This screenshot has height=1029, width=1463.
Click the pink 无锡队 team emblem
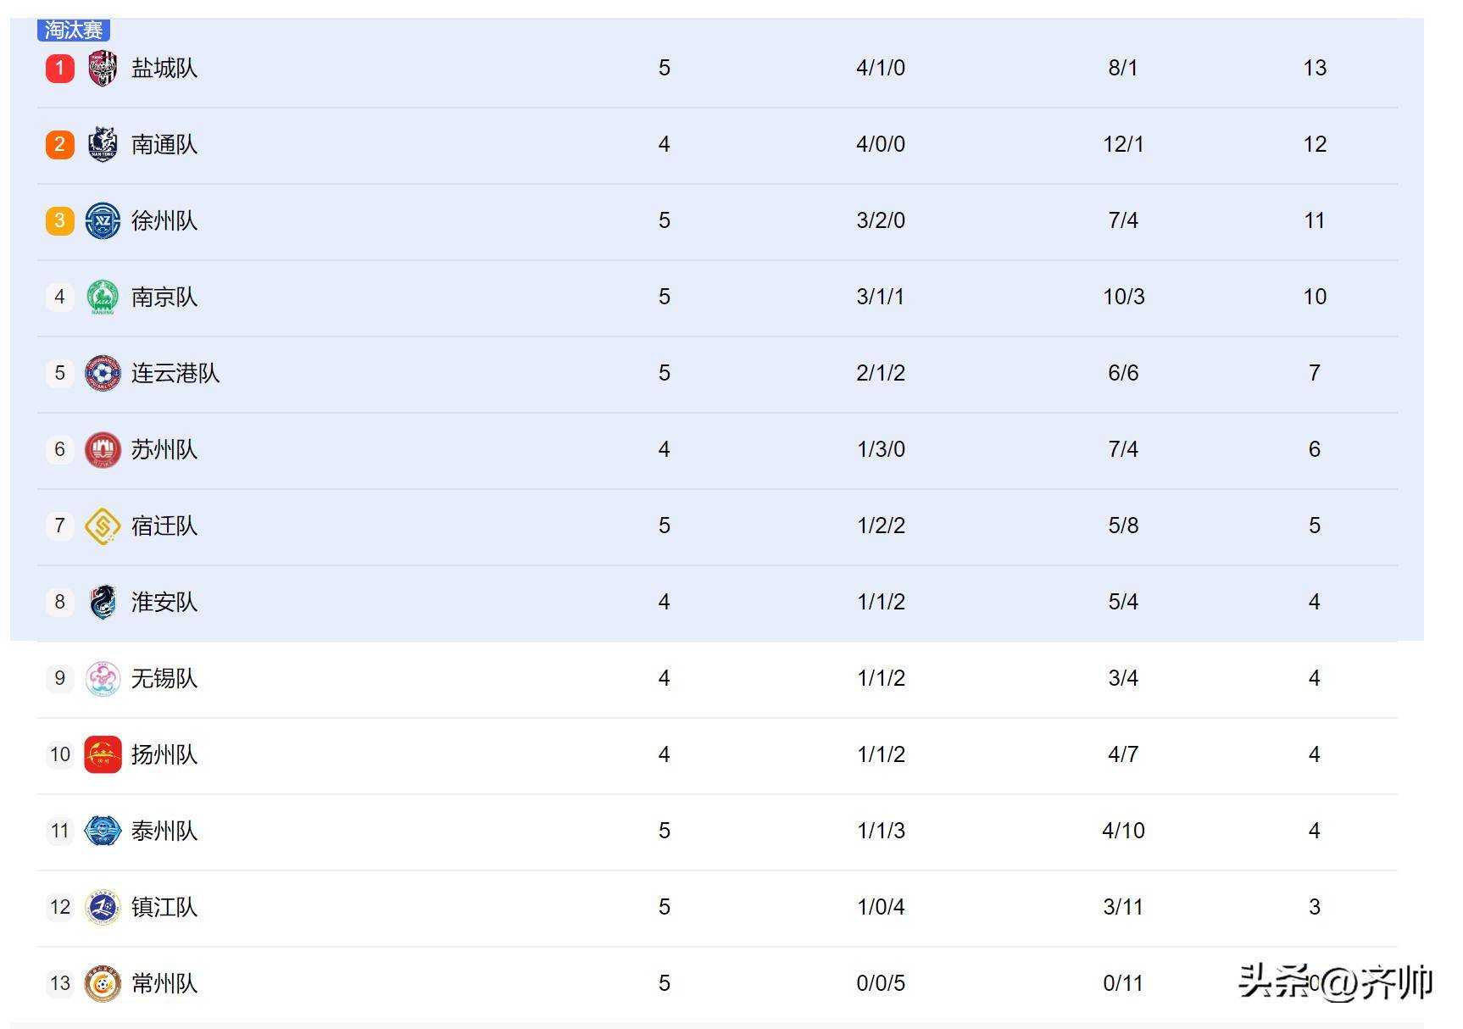coord(103,678)
